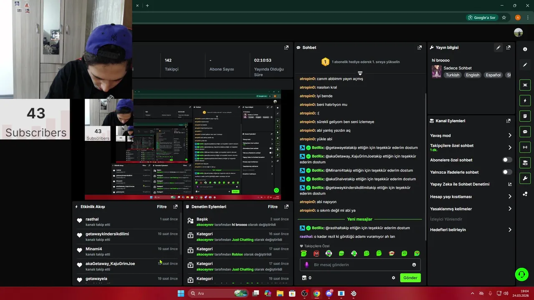Click the pencil icon in right sidebar
The image size is (534, 300).
point(525,65)
